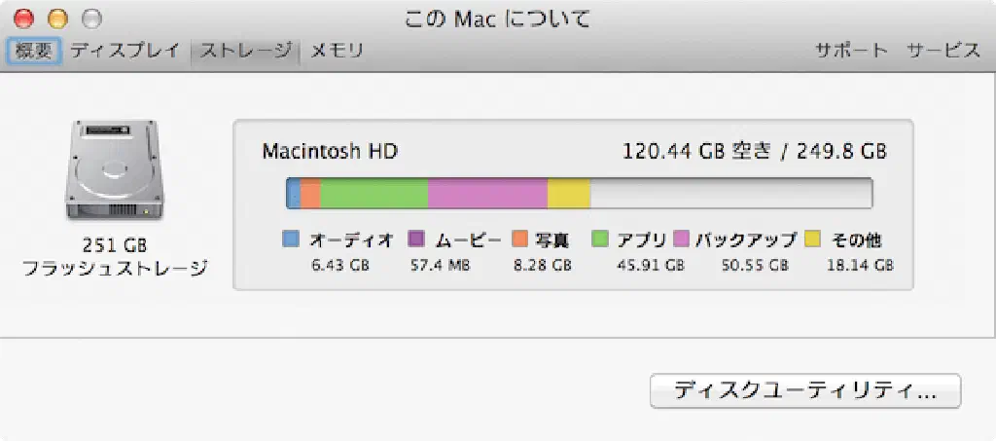Image resolution: width=996 pixels, height=441 pixels.
Task: Click the purple ムービー legend swatch
Action: coord(416,239)
